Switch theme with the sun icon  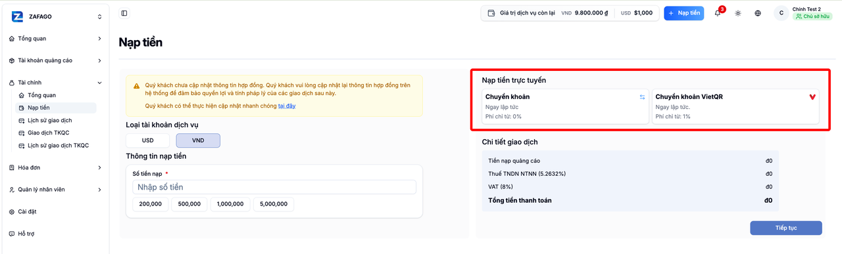(738, 13)
